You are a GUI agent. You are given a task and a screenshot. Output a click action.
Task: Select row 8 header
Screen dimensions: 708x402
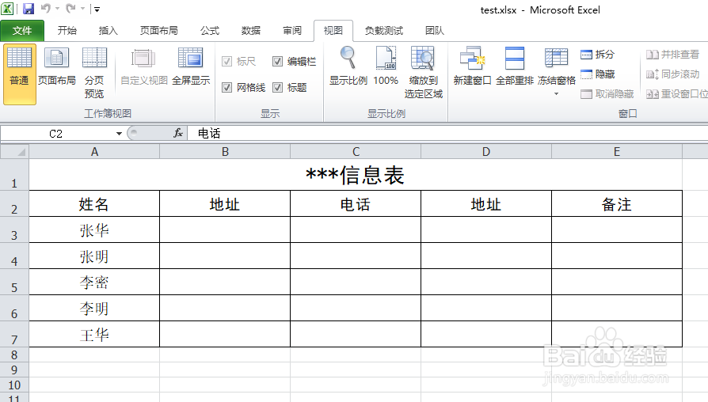14,355
